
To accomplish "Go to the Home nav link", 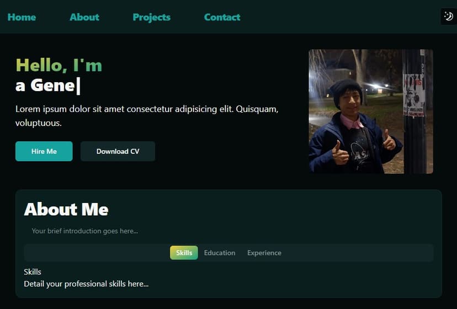I will pyautogui.click(x=22, y=17).
